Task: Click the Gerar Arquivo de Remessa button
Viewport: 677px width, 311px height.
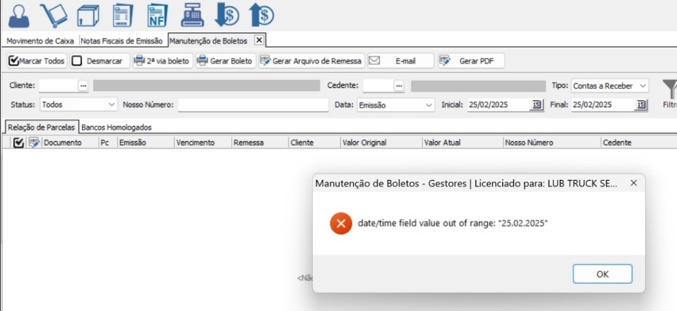Action: click(311, 61)
